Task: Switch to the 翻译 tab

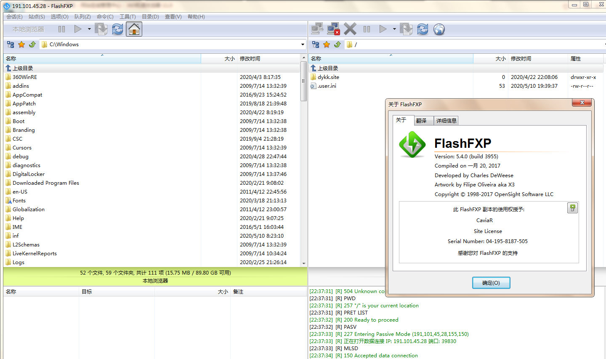Action: click(421, 121)
